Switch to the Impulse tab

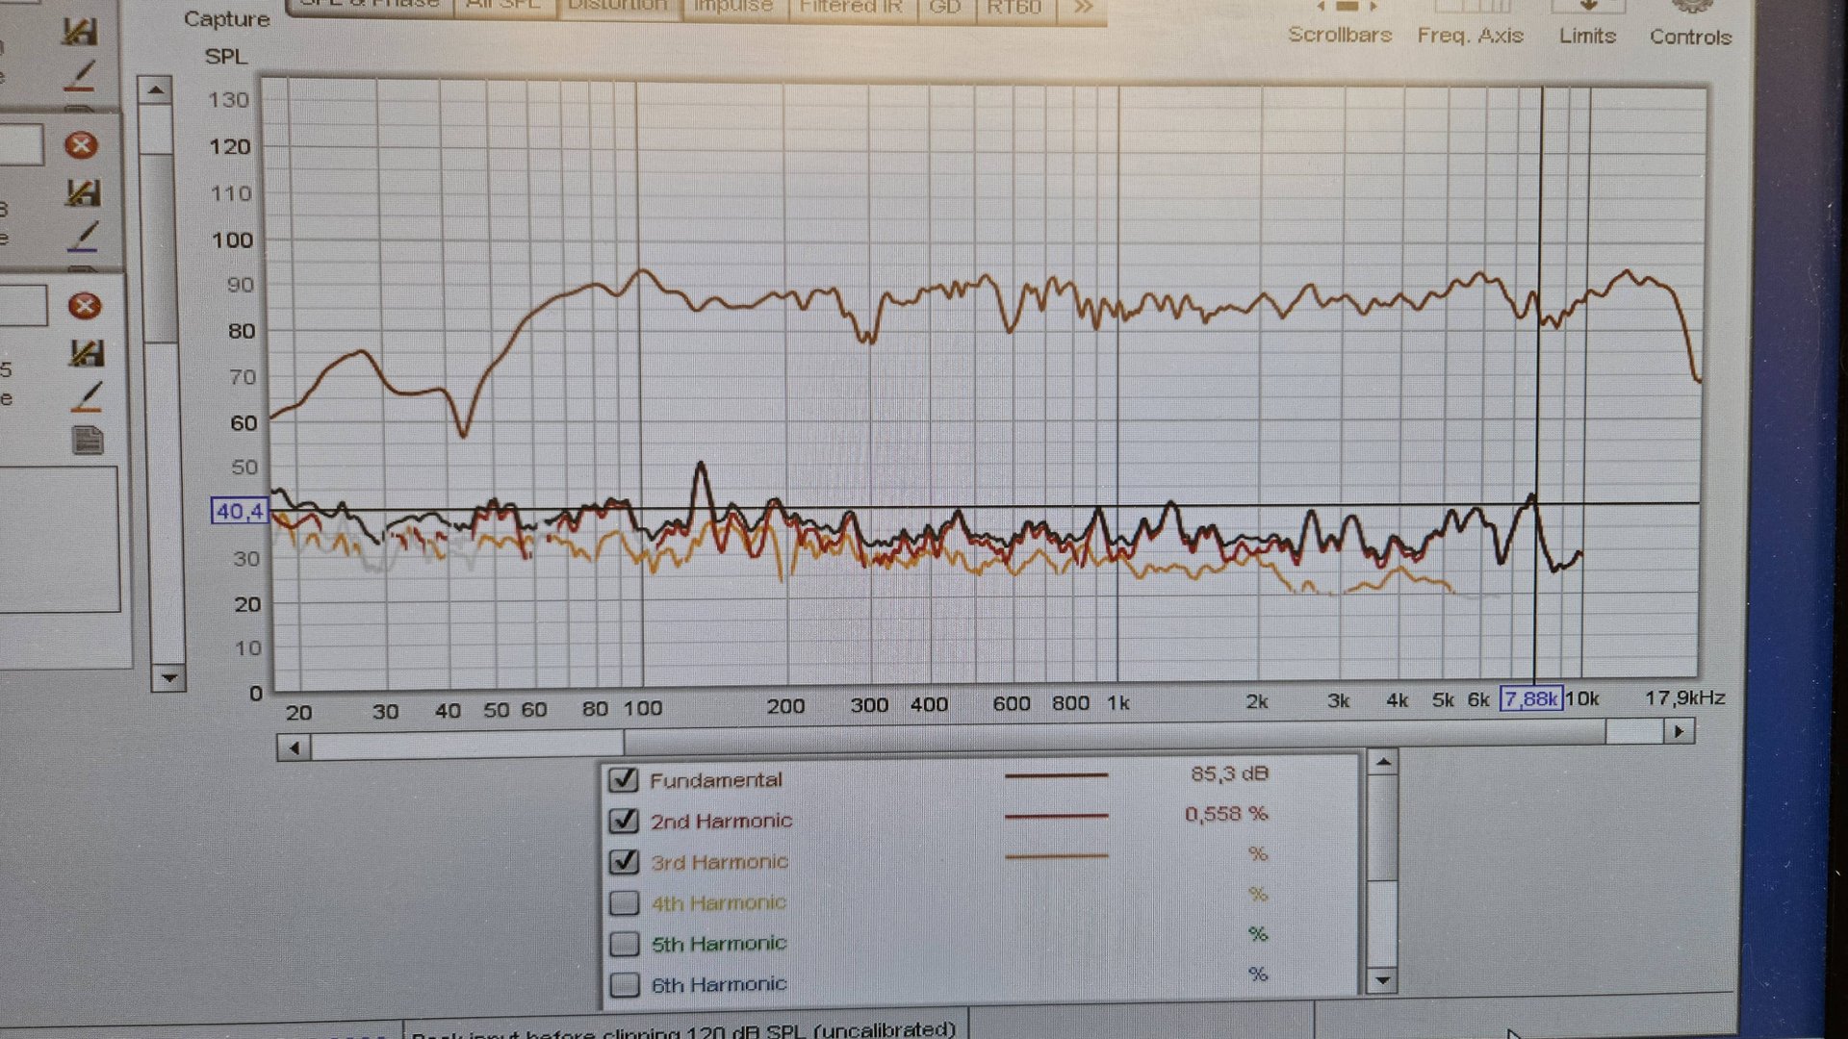coord(733,8)
